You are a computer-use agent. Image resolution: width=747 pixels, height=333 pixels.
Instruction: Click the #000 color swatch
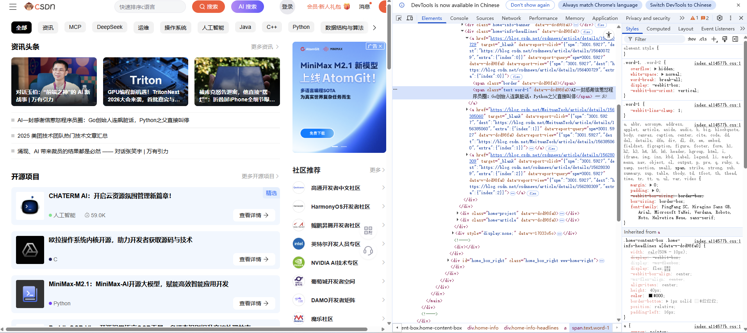651,296
